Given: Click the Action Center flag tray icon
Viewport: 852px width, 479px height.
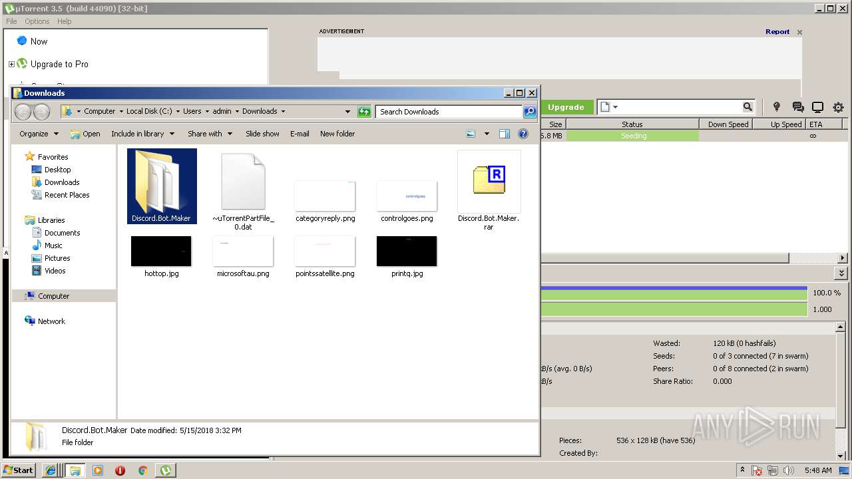Looking at the screenshot, I should (757, 470).
